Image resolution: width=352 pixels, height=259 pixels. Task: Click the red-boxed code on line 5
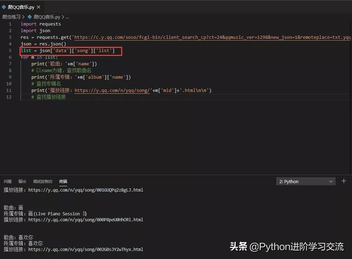tap(70, 50)
